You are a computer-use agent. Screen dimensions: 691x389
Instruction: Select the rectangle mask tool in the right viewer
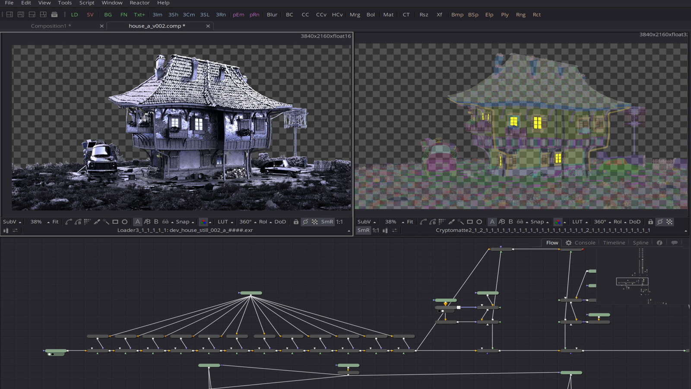pos(470,221)
